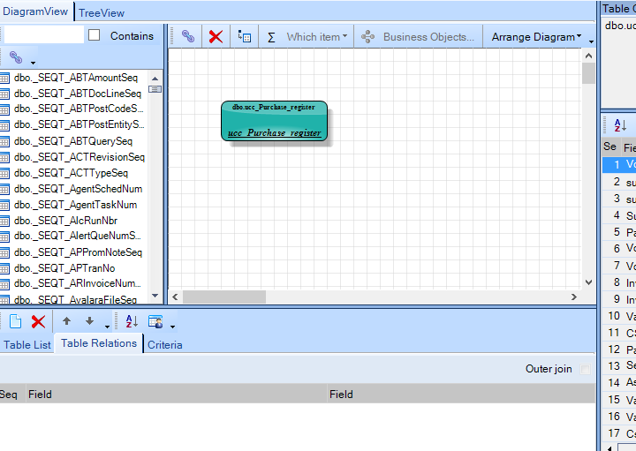
Task: Click the chain link icon above table list
Action: click(x=16, y=57)
